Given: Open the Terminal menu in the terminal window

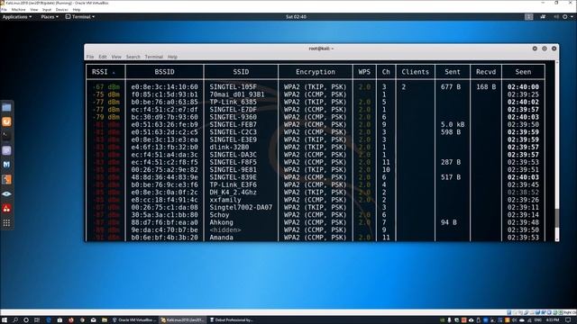Looking at the screenshot, I should [154, 57].
